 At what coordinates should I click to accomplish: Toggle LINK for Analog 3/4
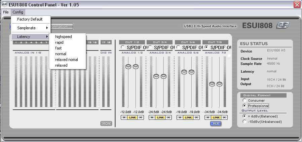tap(160, 117)
